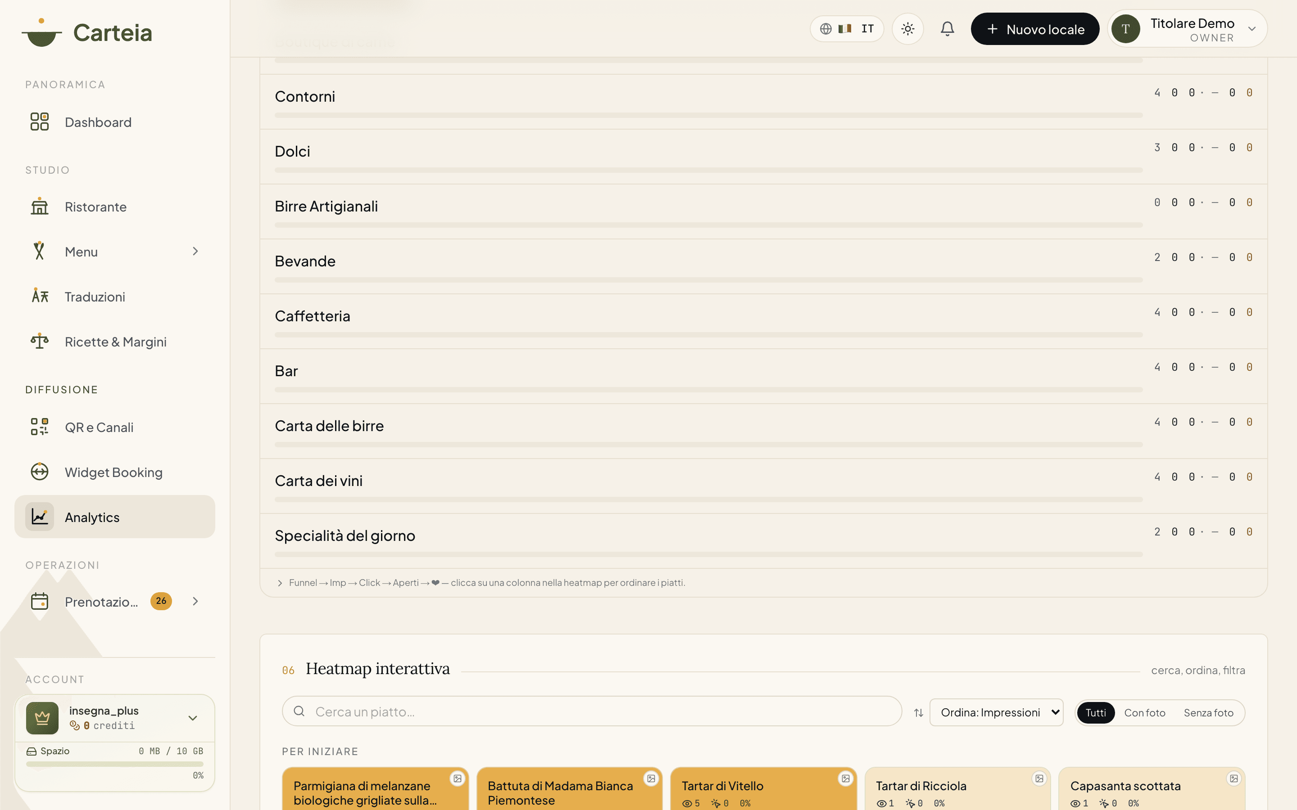Click the Specialità del giorno row

tap(763, 541)
